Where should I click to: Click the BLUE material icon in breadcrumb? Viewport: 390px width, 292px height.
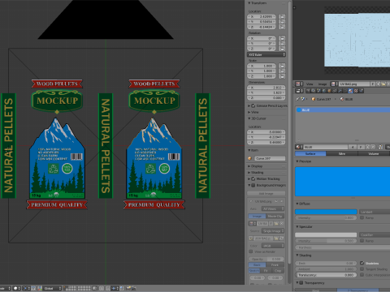[x=342, y=99]
